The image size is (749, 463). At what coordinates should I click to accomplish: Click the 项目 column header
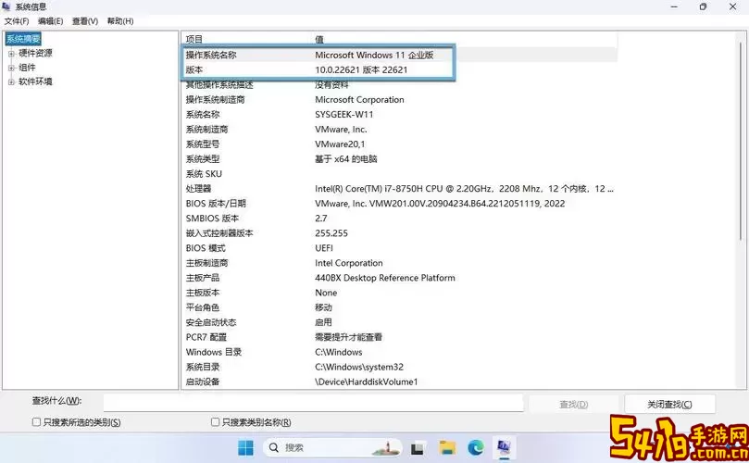point(194,39)
